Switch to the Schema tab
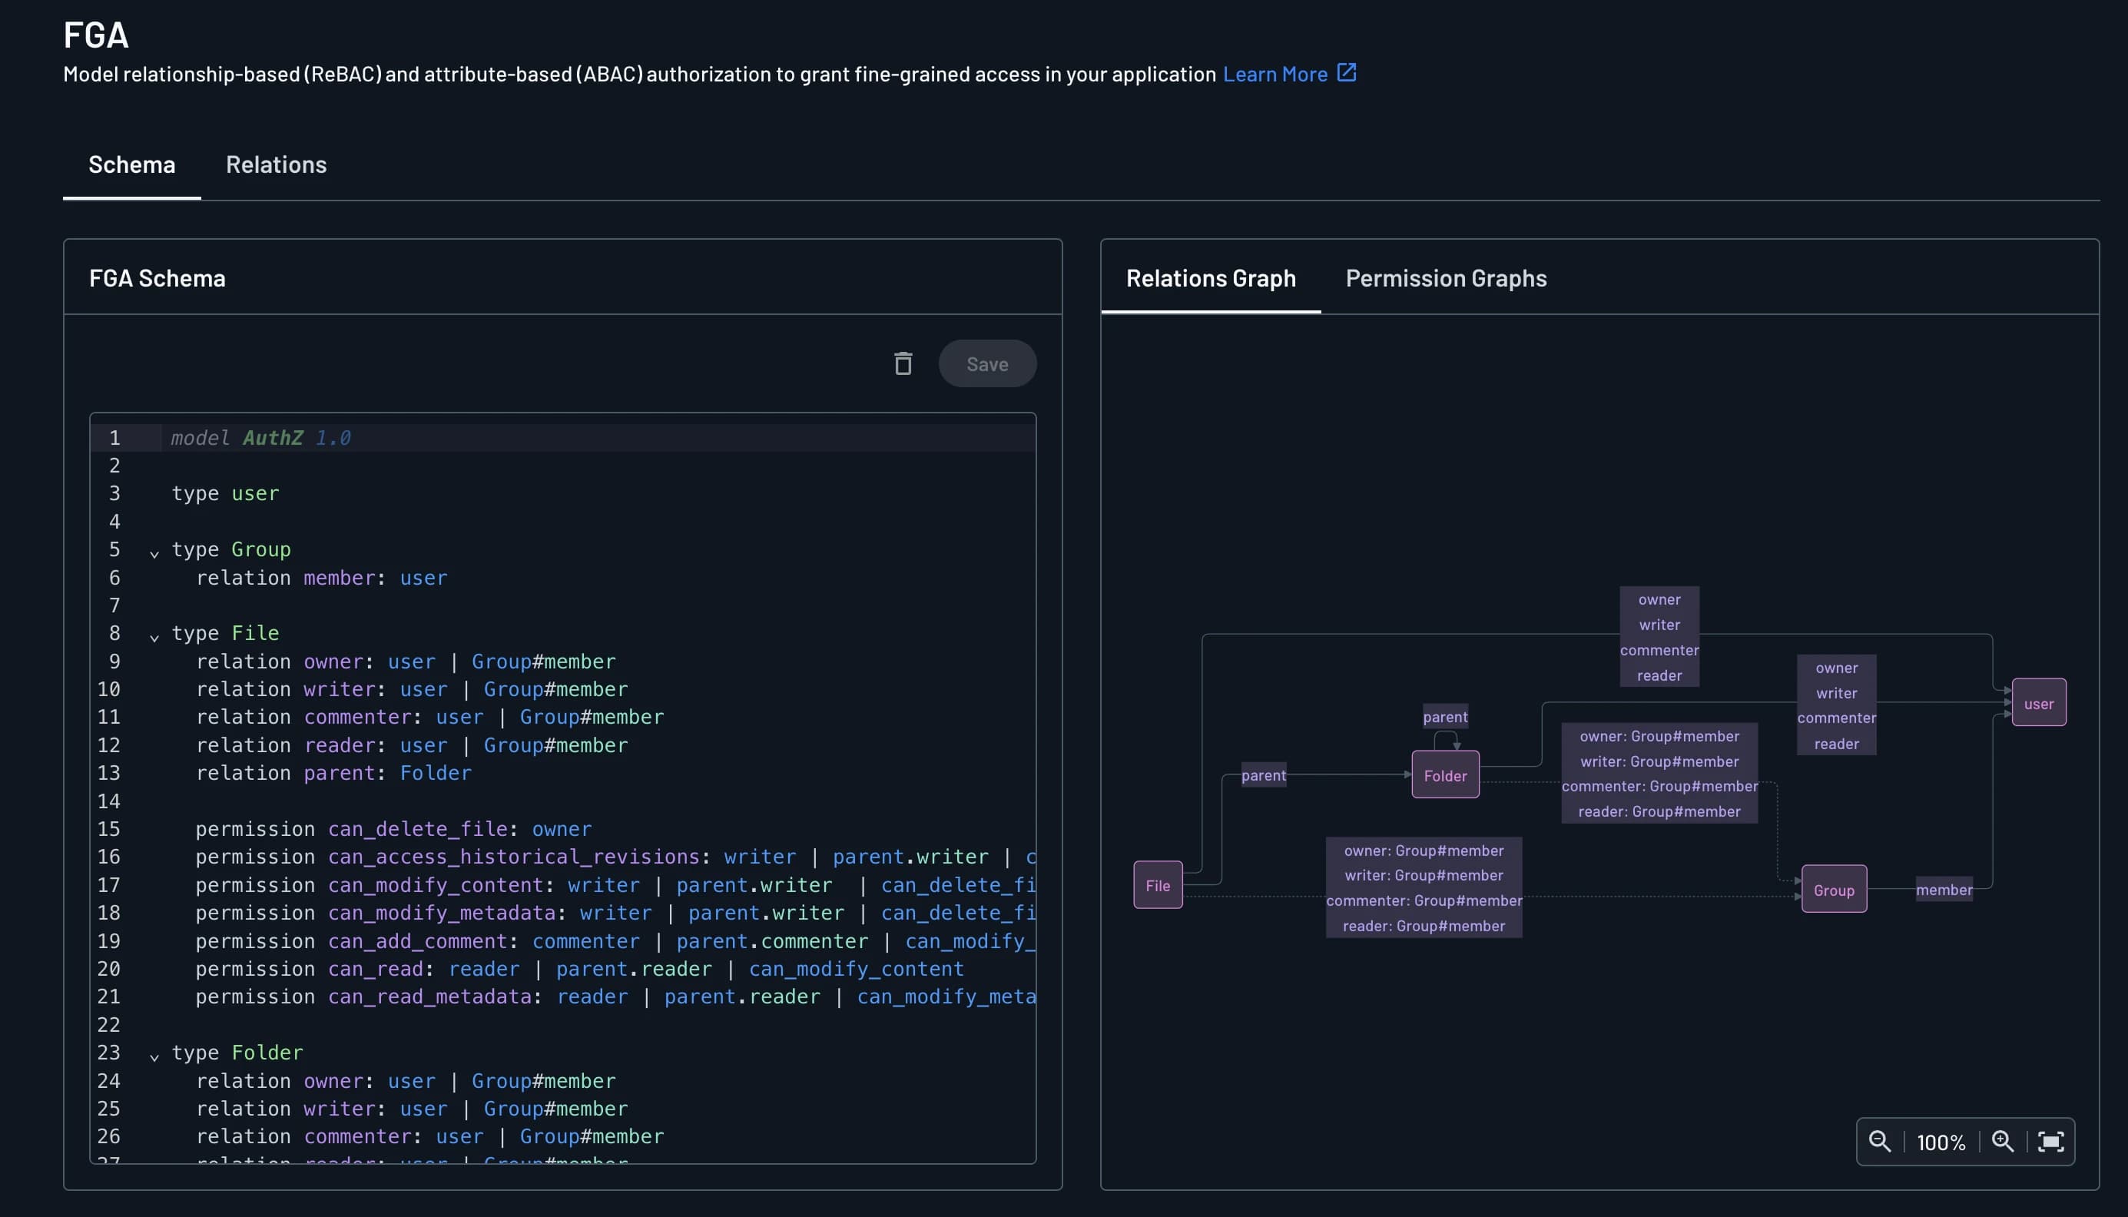 pos(132,164)
